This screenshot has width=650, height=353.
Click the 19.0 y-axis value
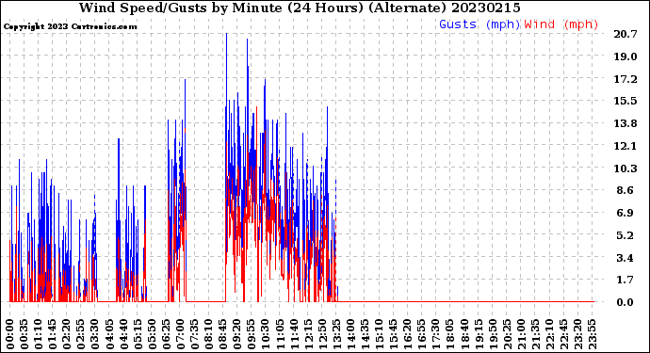(x=626, y=56)
